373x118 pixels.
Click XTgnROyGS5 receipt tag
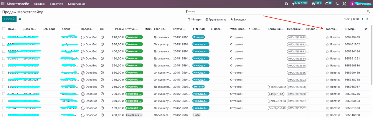pyautogui.click(x=277, y=87)
